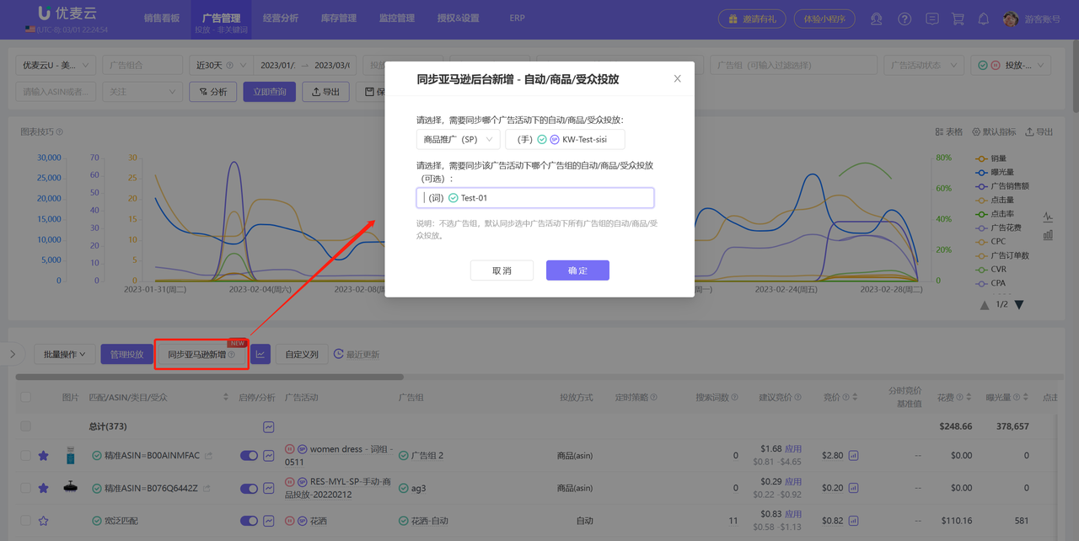Open the ERP menu
The image size is (1079, 541).
[517, 18]
